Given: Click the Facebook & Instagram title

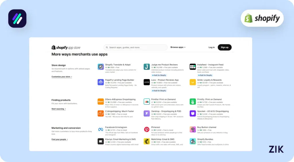Looking at the screenshot, I should (116, 127).
